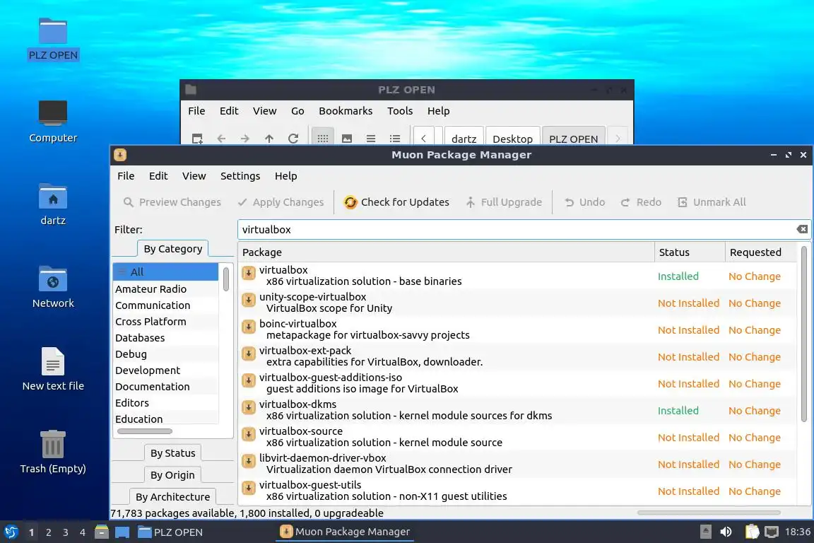The width and height of the screenshot is (814, 543).
Task: Click the virtualbox-guest-utils package icon
Action: pos(249,488)
